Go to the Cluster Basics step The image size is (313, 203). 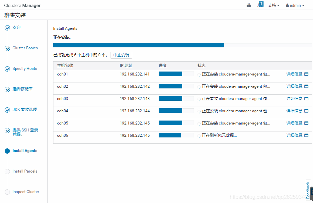[x=25, y=48]
